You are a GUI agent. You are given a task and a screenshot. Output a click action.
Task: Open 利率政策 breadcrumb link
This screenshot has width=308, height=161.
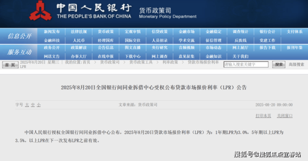(170, 62)
